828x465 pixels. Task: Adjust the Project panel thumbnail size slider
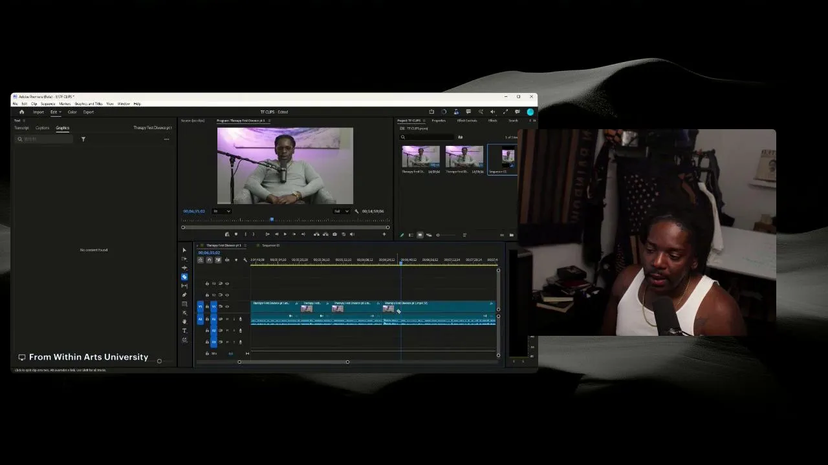(438, 235)
